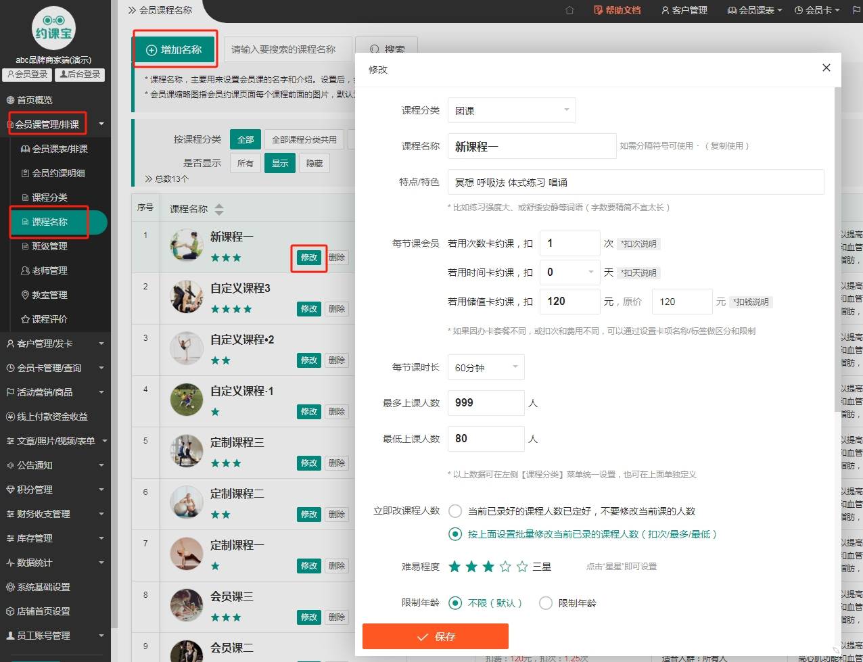Viewport: 863px width, 662px height.
Task: Click 后台登录 button in sidebar
Action: click(80, 74)
